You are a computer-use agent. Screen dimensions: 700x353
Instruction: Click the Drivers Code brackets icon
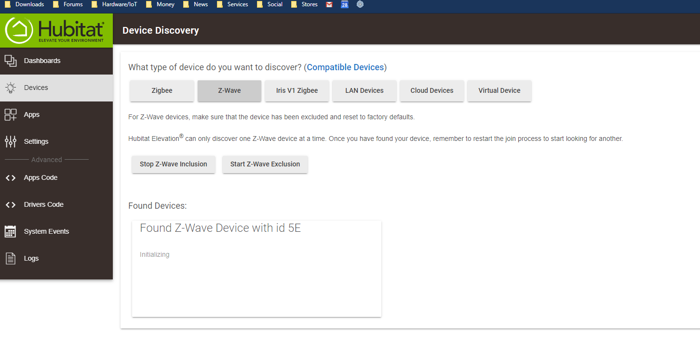(x=11, y=205)
